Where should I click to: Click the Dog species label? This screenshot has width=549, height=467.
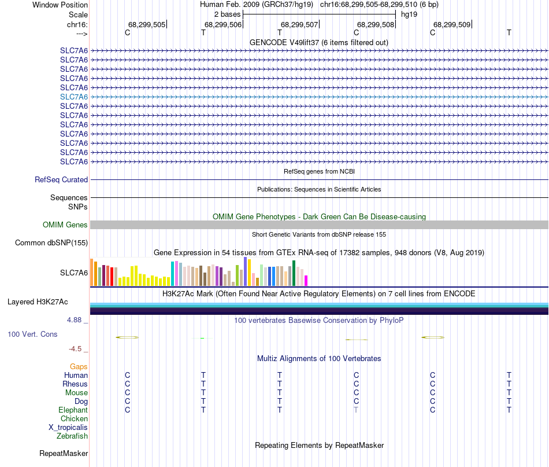pyautogui.click(x=81, y=402)
